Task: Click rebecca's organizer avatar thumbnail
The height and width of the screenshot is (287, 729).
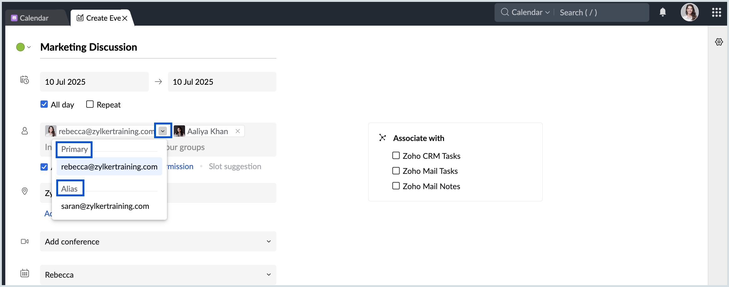Action: tap(51, 131)
